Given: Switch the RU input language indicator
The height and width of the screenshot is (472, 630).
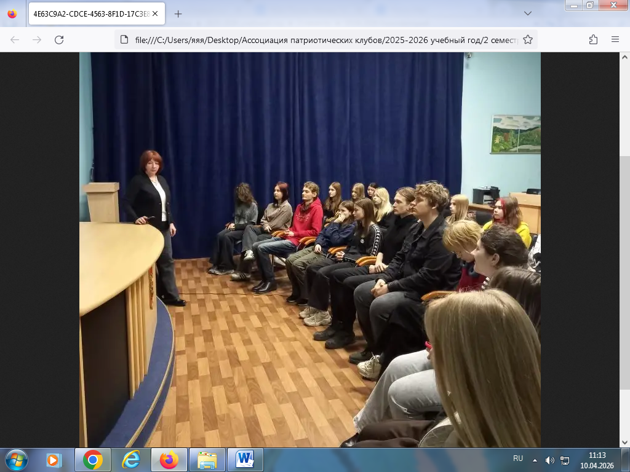Looking at the screenshot, I should (x=518, y=458).
